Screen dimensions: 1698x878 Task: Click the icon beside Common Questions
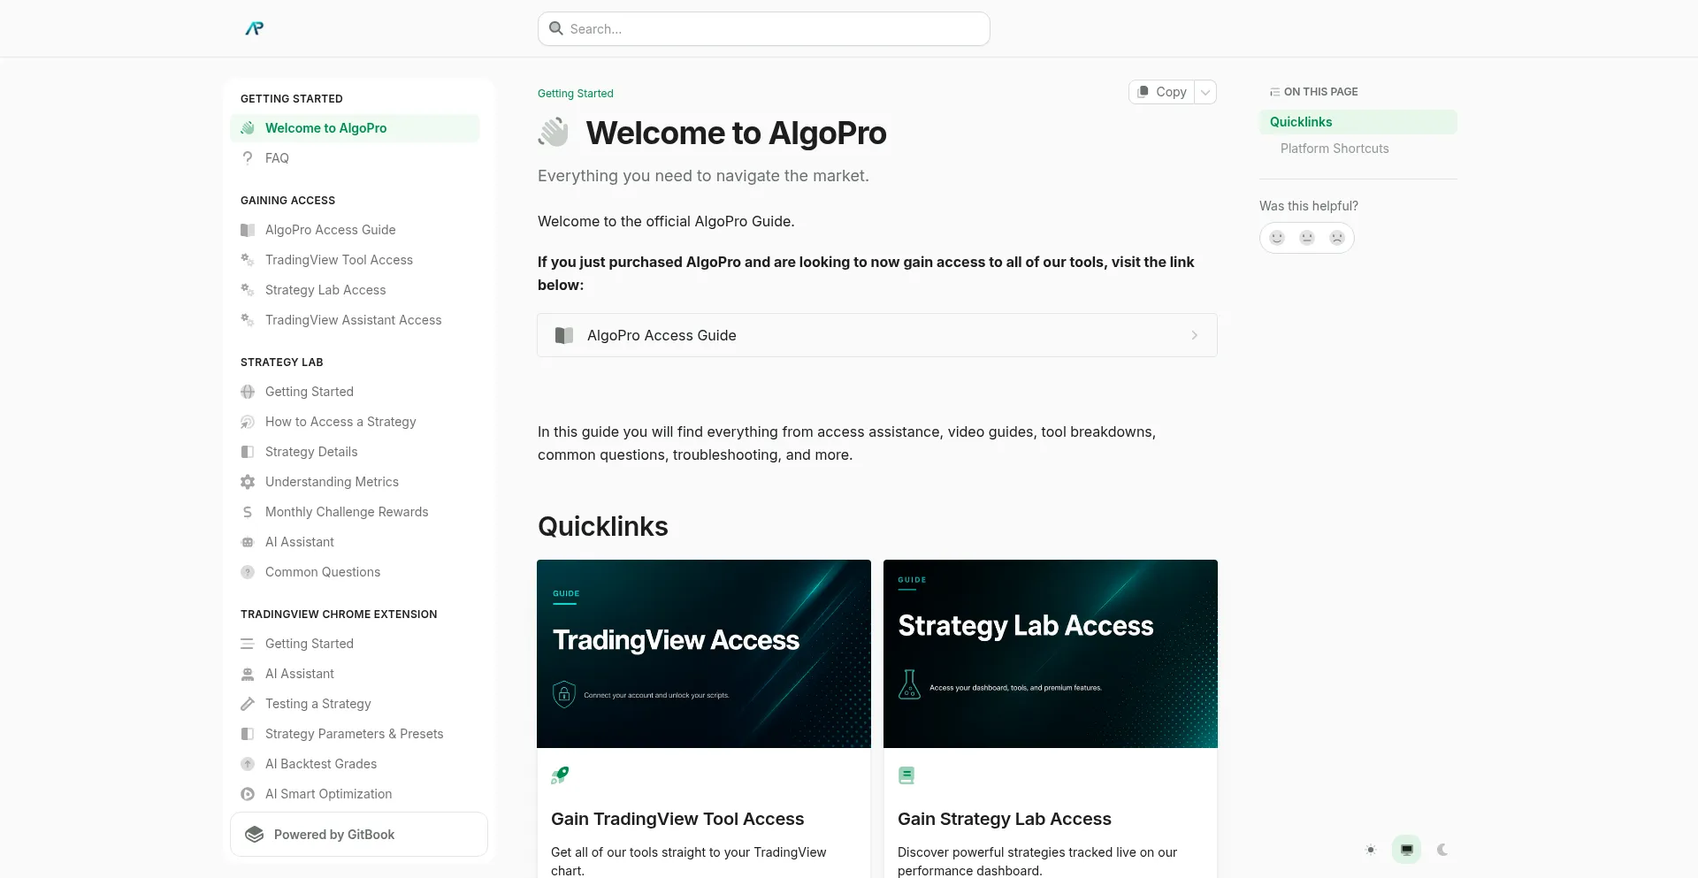[x=248, y=572]
